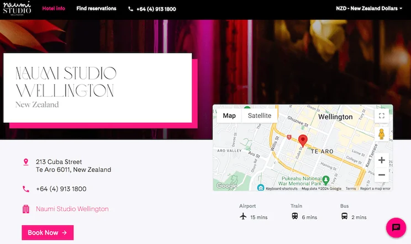Click the Google logo on the map
The height and width of the screenshot is (244, 411).
point(226,185)
